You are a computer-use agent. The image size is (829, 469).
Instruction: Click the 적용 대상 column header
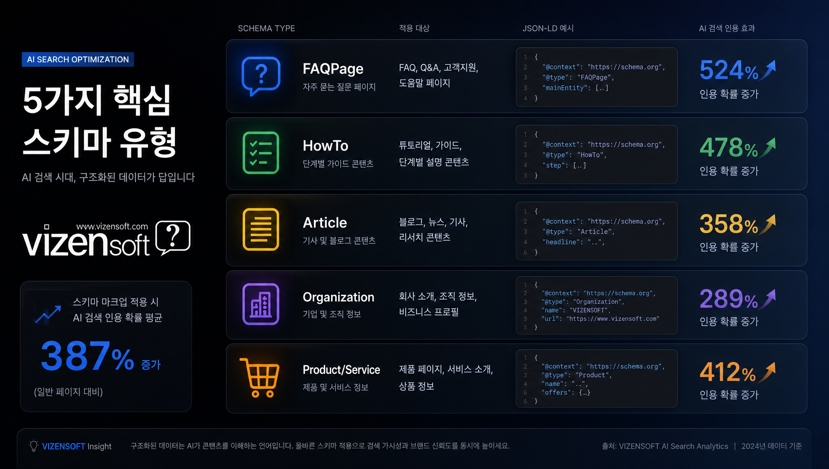(x=414, y=28)
